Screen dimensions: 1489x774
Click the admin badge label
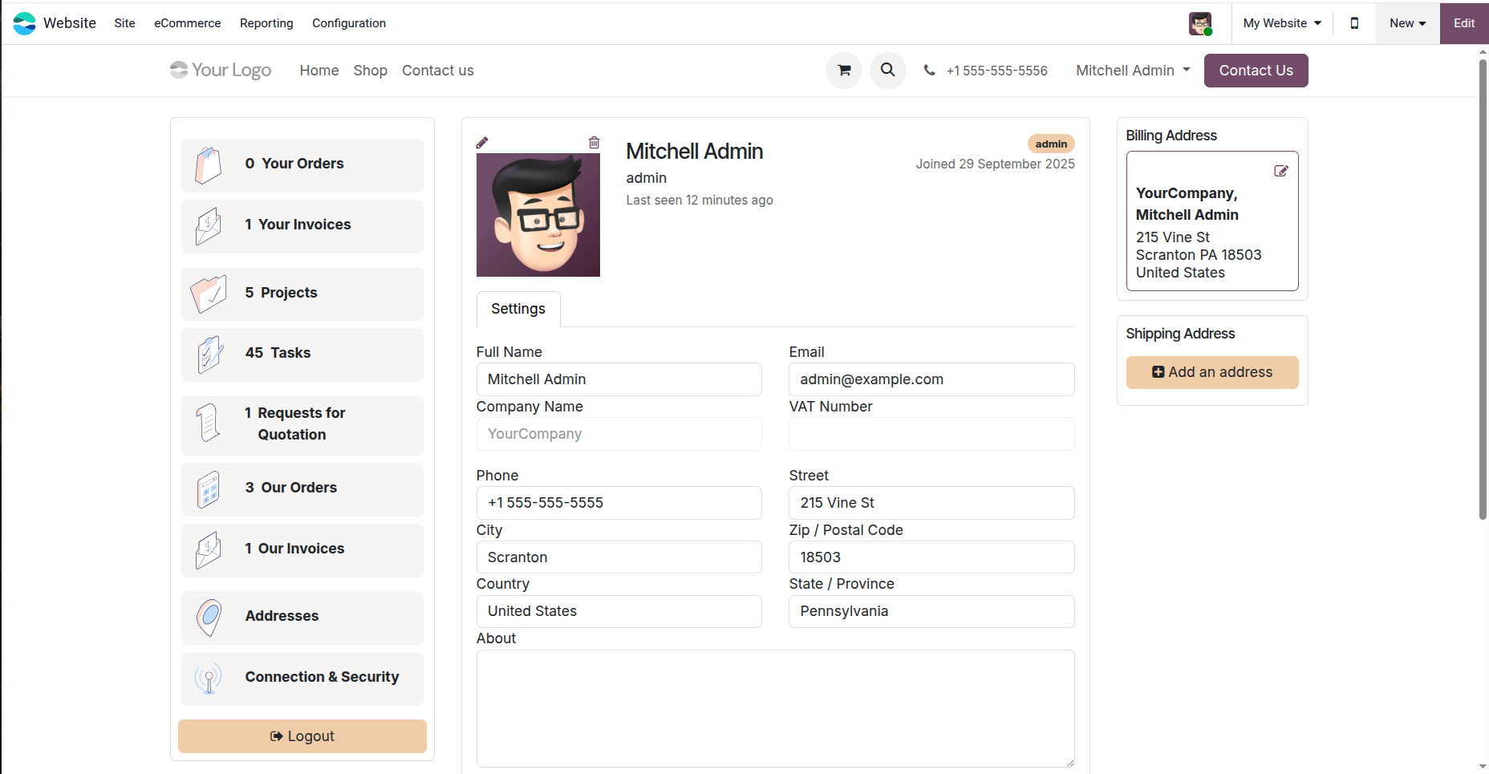point(1051,144)
